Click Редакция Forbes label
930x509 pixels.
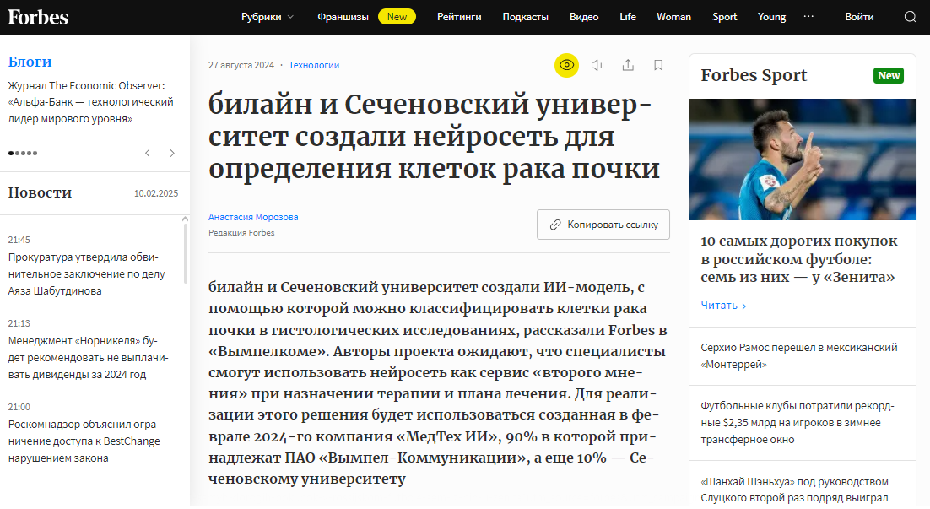pyautogui.click(x=241, y=232)
